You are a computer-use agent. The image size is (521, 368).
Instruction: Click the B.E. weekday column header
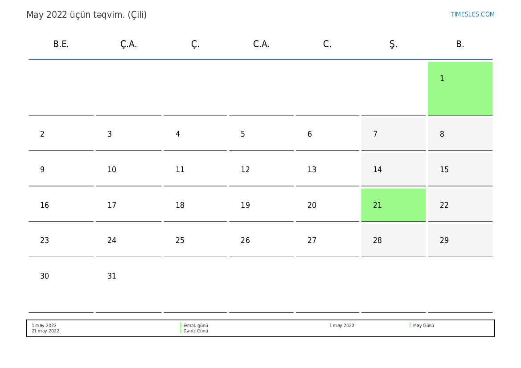[x=61, y=44]
